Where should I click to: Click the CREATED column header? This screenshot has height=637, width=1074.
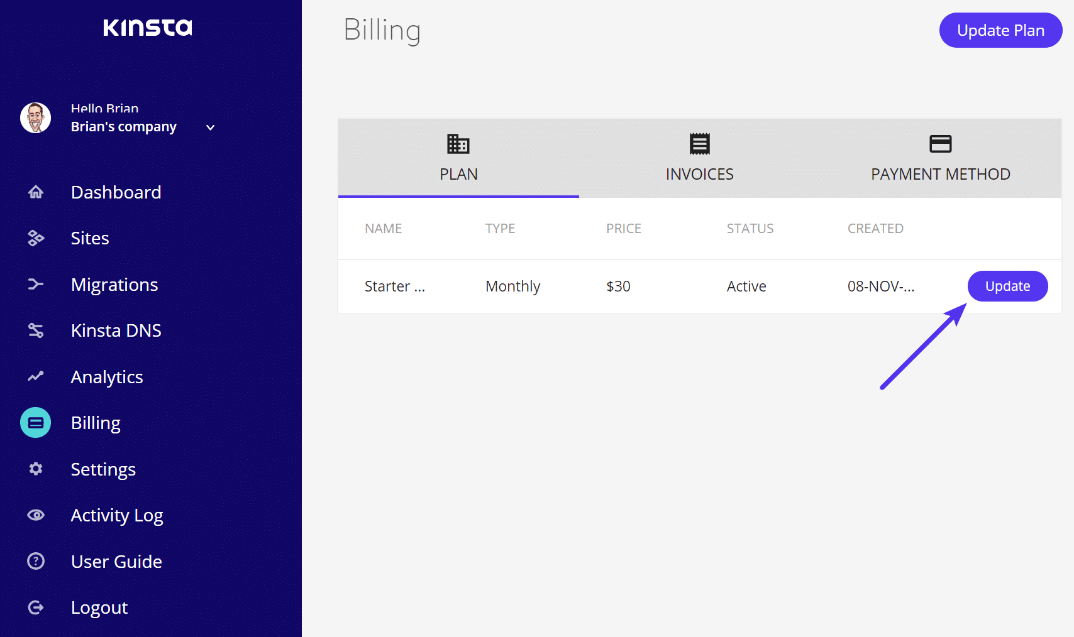[875, 229]
